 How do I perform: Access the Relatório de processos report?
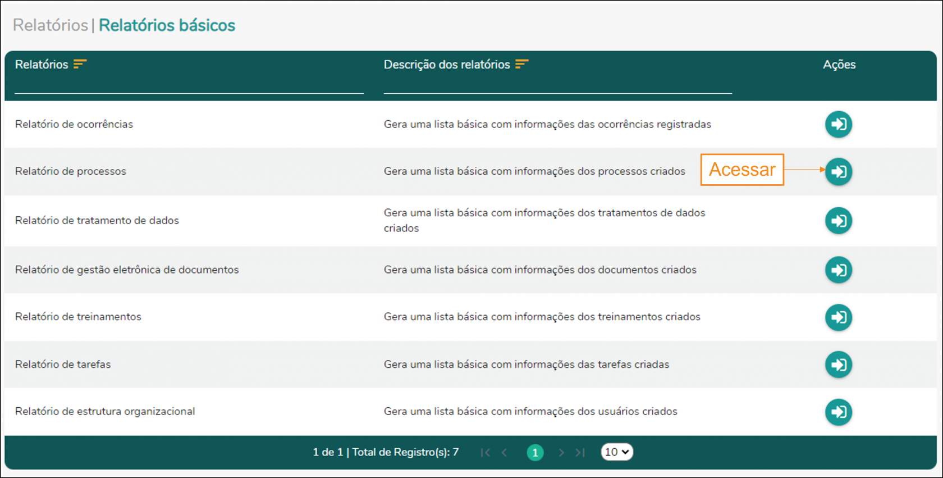[x=839, y=171]
